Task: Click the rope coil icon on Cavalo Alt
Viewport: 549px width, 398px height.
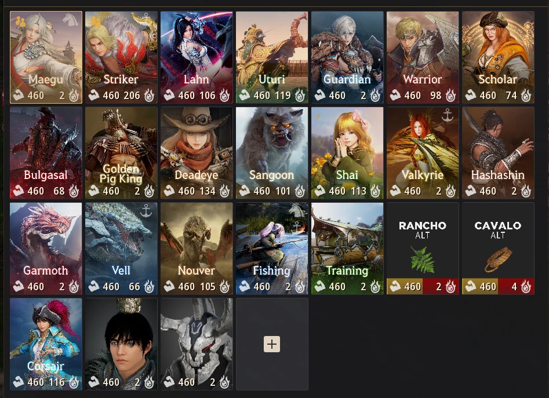Action: click(x=498, y=259)
